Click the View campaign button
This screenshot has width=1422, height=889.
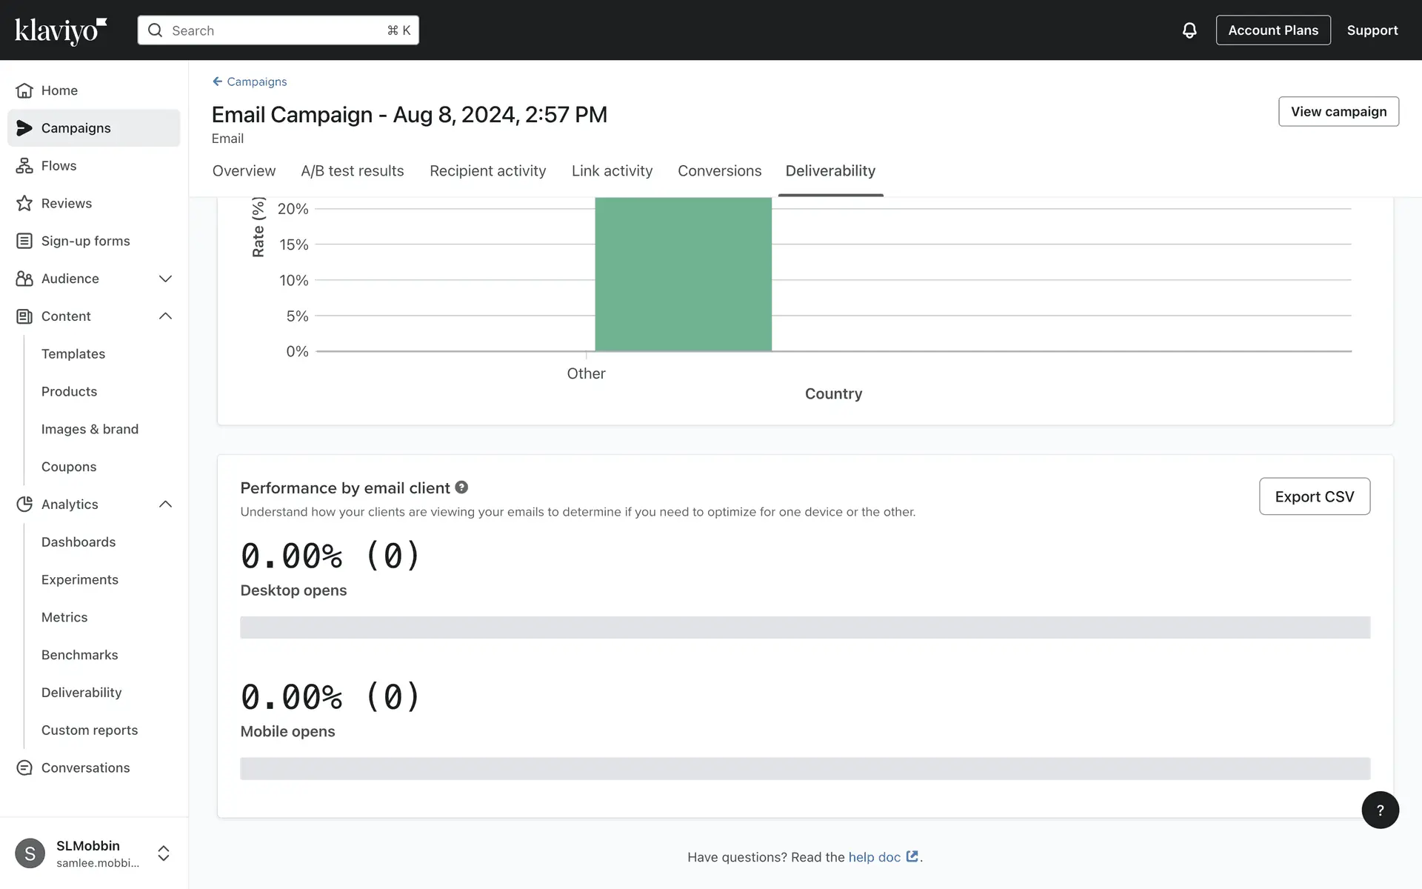click(x=1338, y=112)
